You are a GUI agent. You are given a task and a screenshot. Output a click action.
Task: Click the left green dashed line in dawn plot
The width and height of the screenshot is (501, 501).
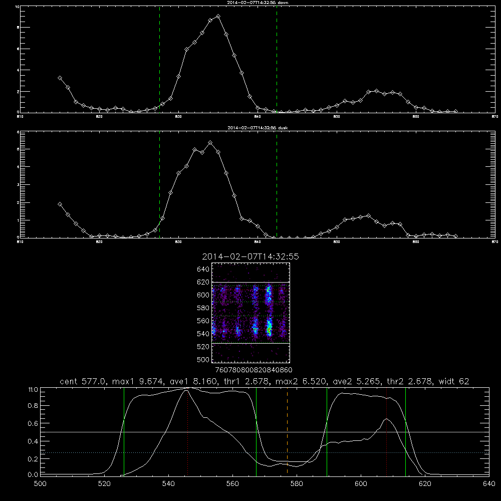[x=159, y=59]
